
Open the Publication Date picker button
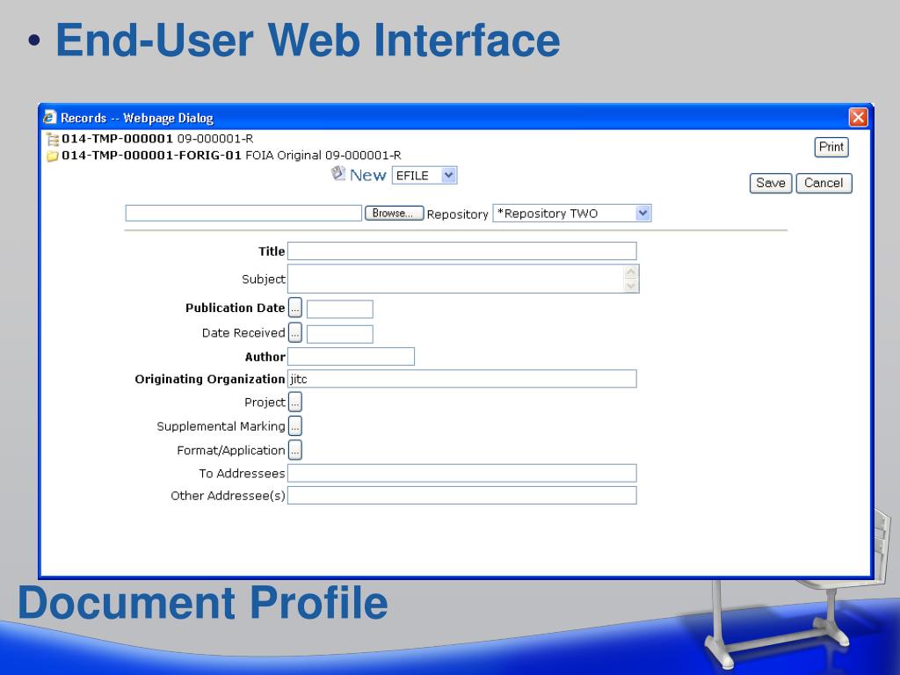[295, 308]
